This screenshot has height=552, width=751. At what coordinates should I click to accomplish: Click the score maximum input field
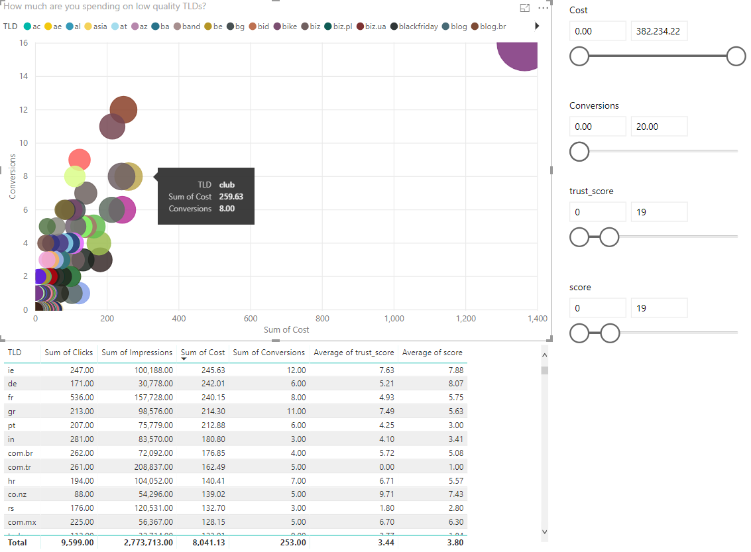point(658,308)
